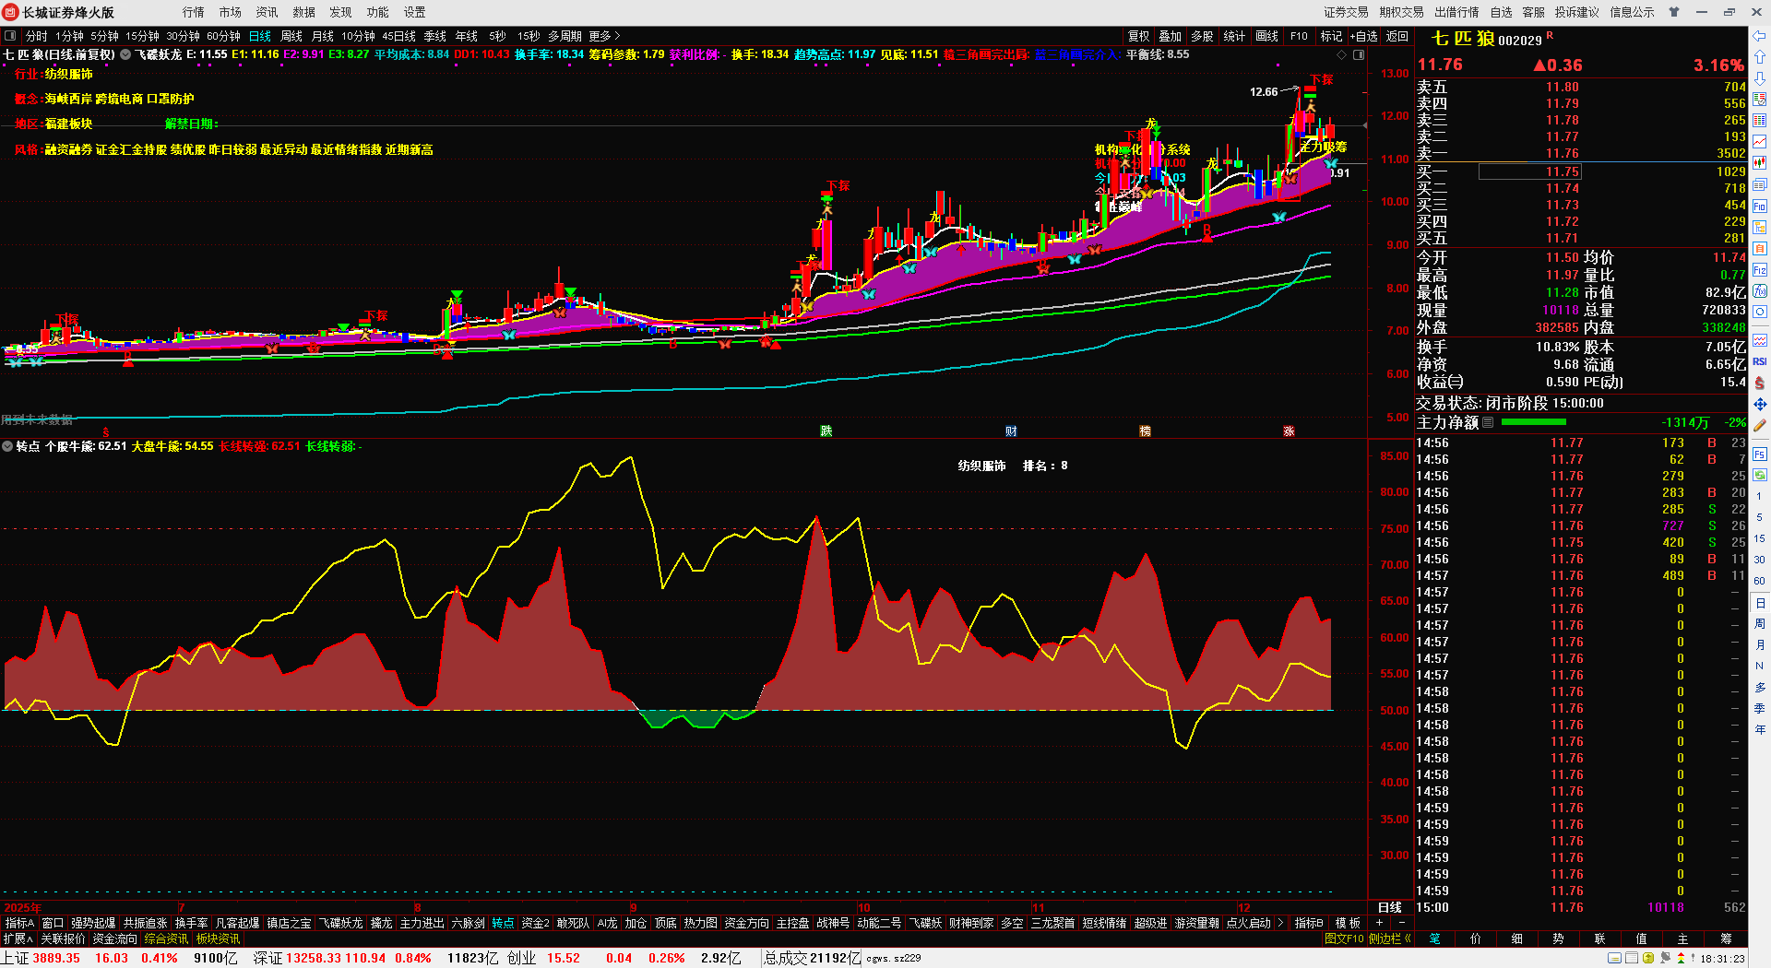
Task: Open the 多周期 multi-period selector
Action: point(565,36)
